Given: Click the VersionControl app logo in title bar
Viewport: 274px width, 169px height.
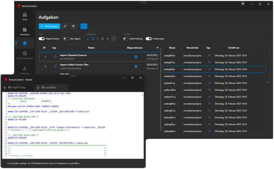Looking at the screenshot, I should point(19,6).
